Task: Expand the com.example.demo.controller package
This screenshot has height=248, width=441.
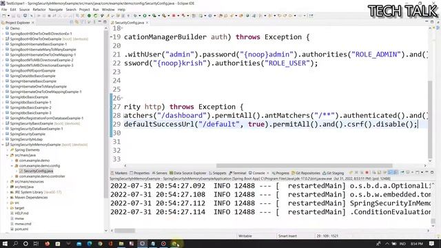Action: tap(12, 176)
